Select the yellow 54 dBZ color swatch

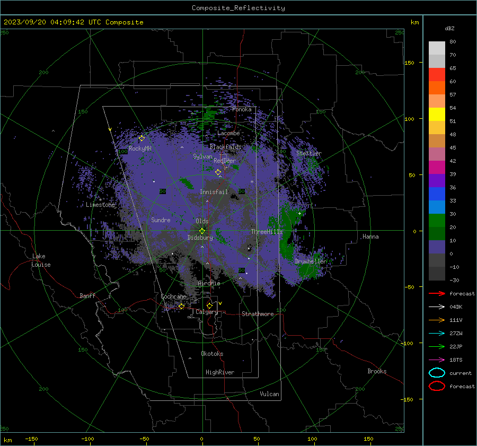point(437,114)
